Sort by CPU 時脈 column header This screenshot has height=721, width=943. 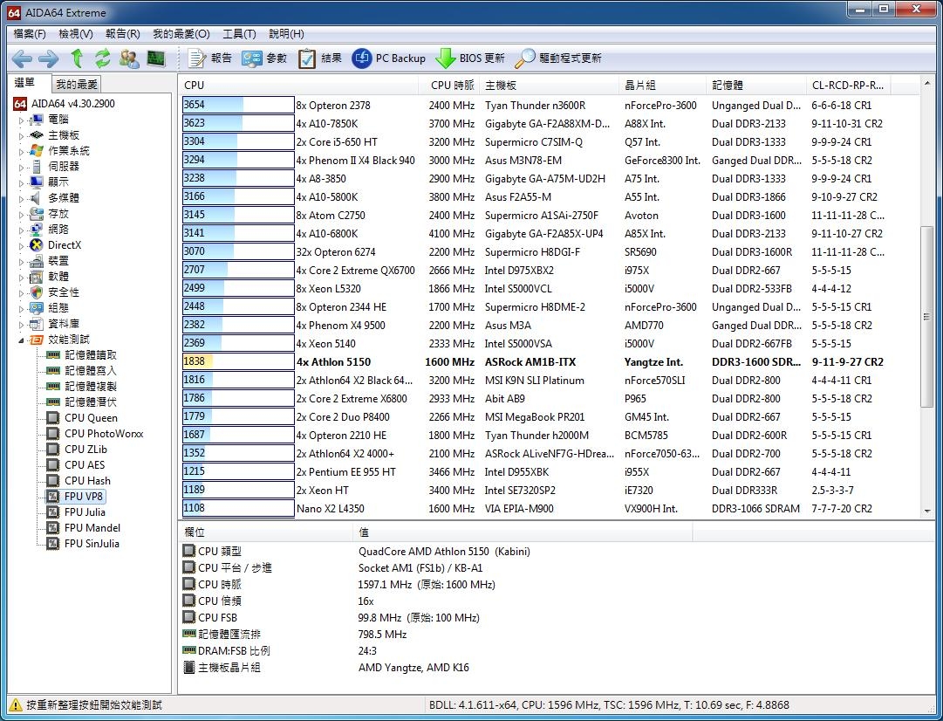coord(449,86)
